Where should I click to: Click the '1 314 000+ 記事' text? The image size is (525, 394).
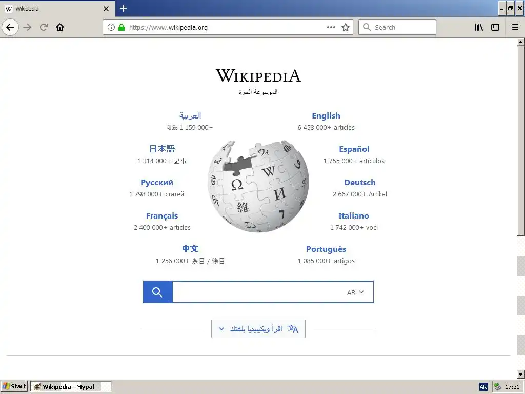161,161
